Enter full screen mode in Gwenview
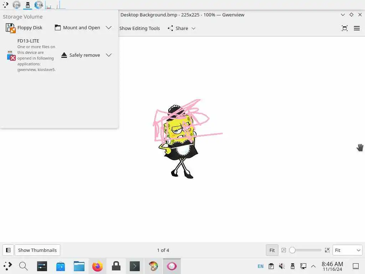Screen dimensions: 365x274 coord(345,29)
